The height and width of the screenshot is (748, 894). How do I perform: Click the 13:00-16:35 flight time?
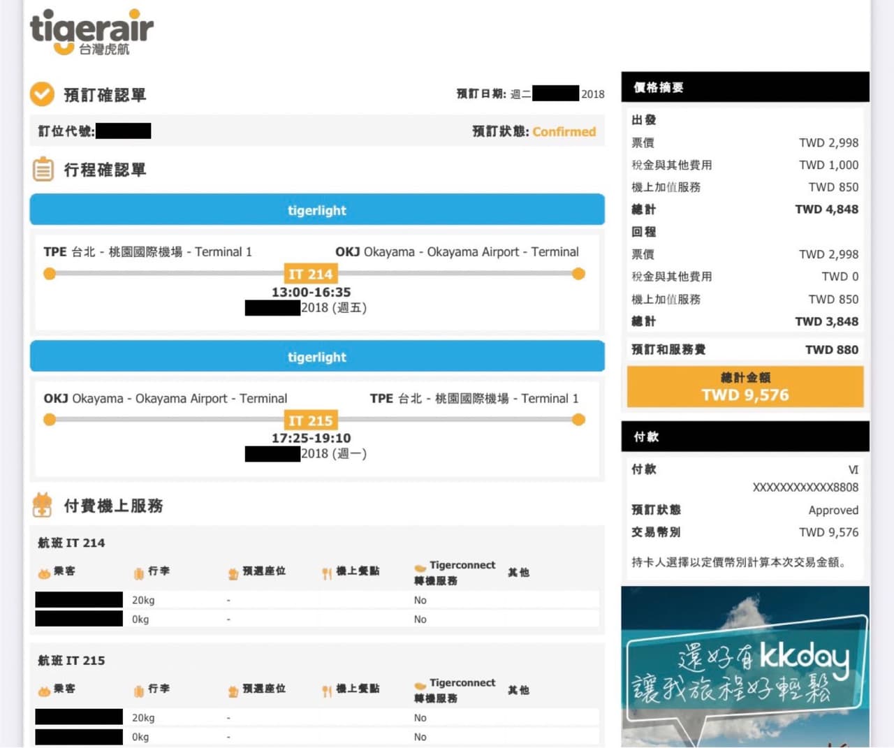coord(312,292)
